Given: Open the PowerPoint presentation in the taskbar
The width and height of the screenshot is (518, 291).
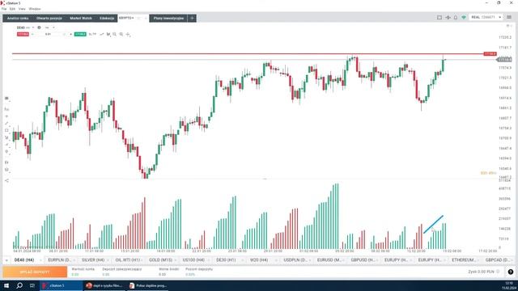Looking at the screenshot, I should click(x=104, y=285).
